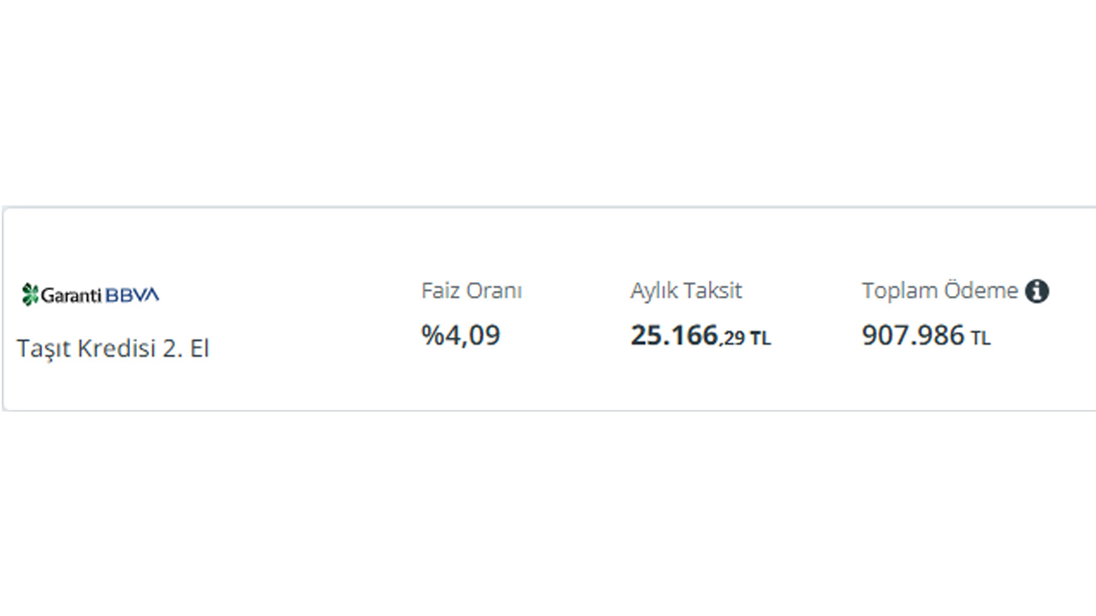Select the 907.986 total payment amount
Screen dimensions: 1096x616
(x=913, y=335)
